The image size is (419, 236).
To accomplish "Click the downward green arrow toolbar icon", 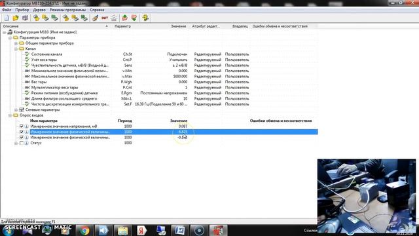I will tap(134, 18).
